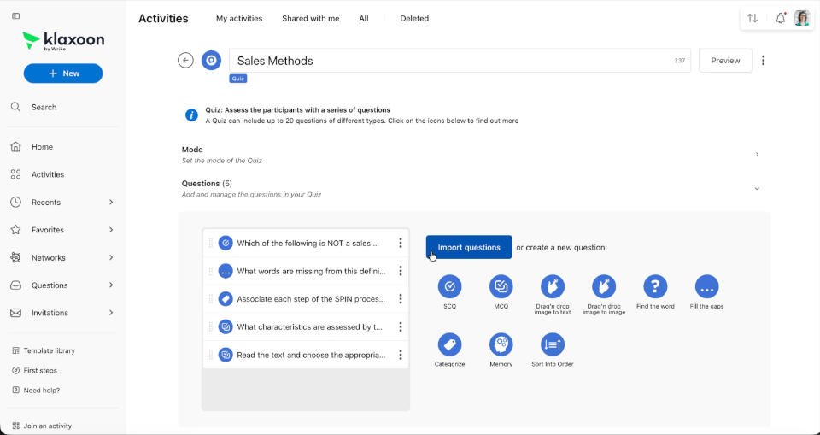The height and width of the screenshot is (435, 820).
Task: Open options for 'What characteristics' question
Action: tap(400, 326)
